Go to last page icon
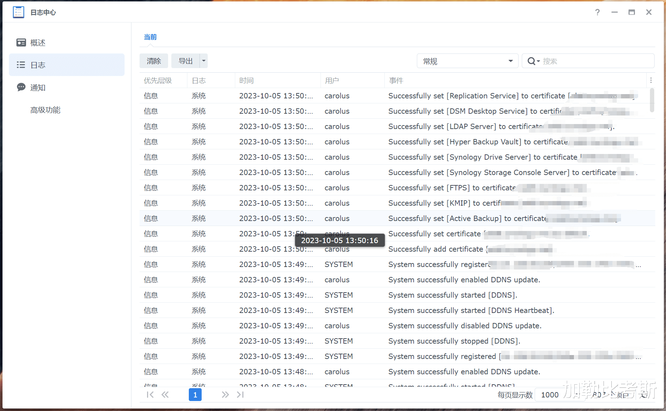666x411 pixels. (240, 395)
